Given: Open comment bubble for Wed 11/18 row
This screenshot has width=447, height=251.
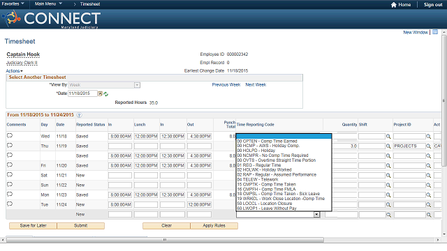Looking at the screenshot, I should (x=10, y=135).
